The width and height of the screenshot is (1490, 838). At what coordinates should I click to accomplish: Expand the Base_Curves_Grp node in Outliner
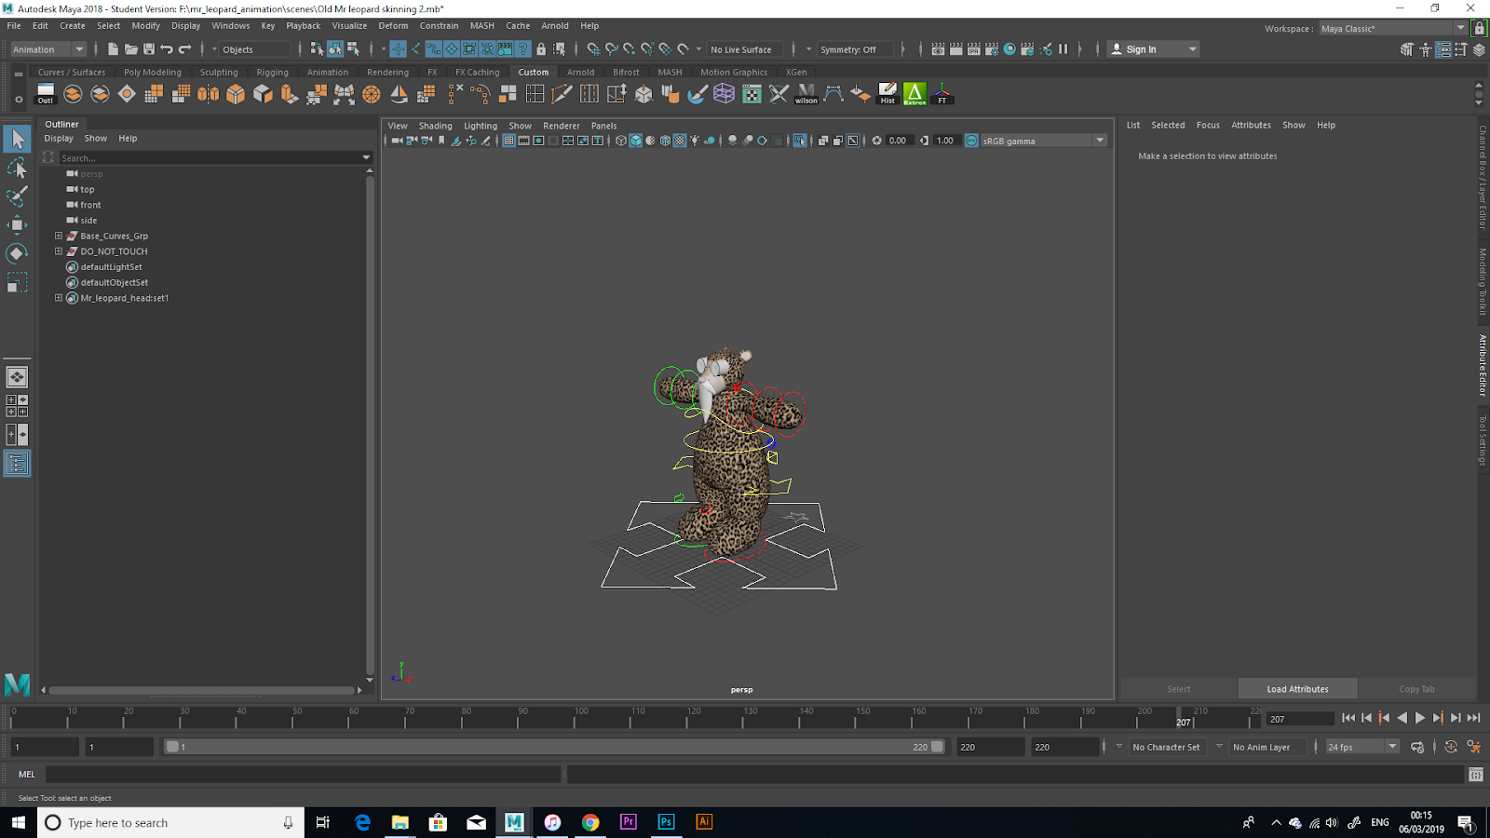(x=59, y=237)
